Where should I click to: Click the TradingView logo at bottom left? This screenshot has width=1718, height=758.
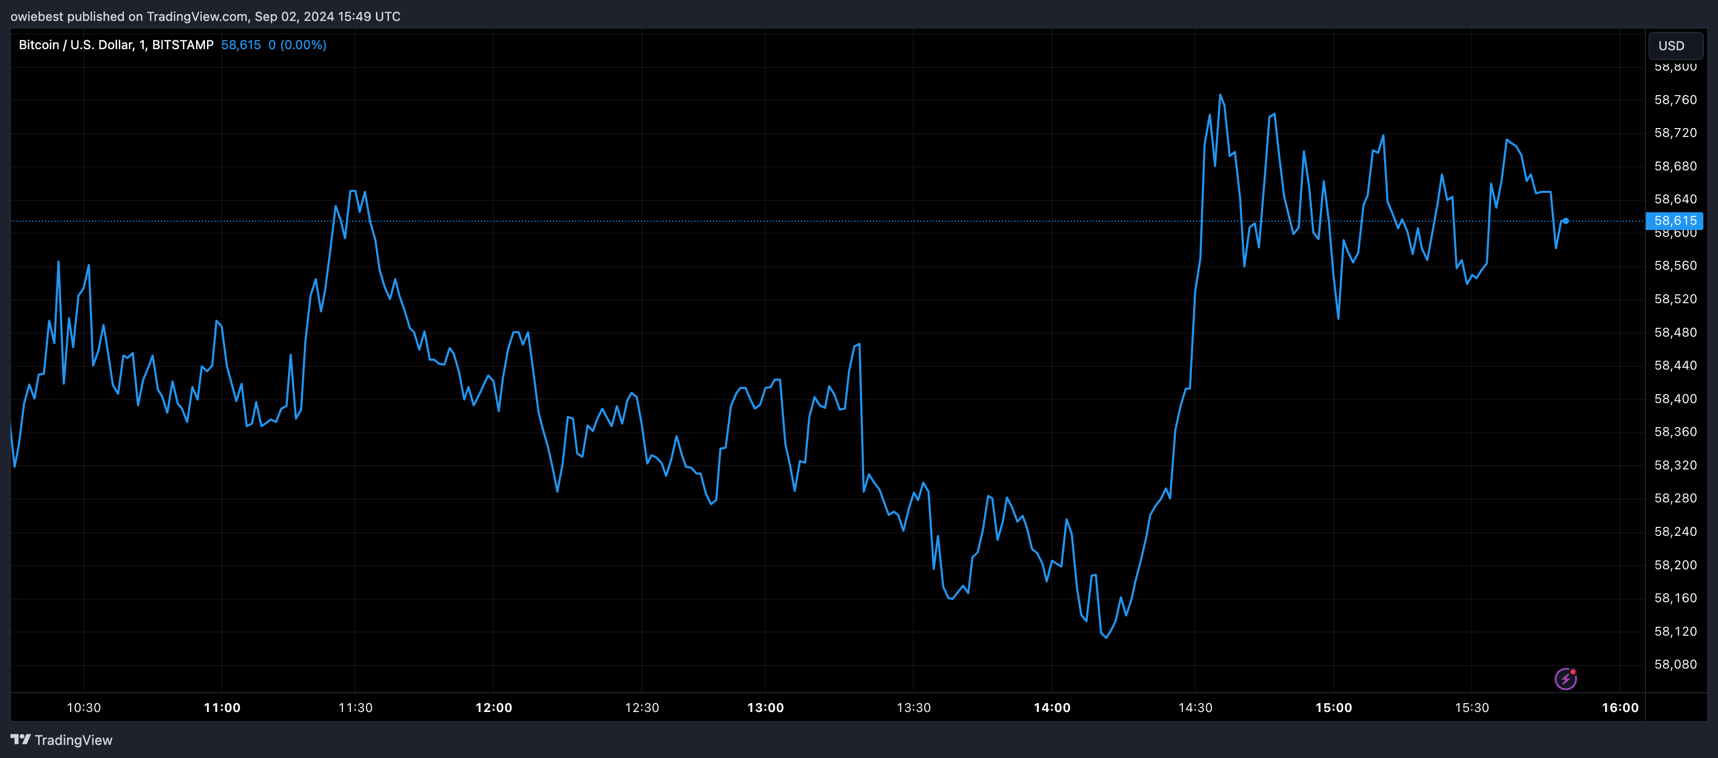(x=61, y=740)
